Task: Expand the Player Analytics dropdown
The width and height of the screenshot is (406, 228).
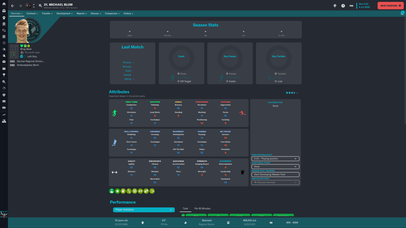Action: coord(143,209)
